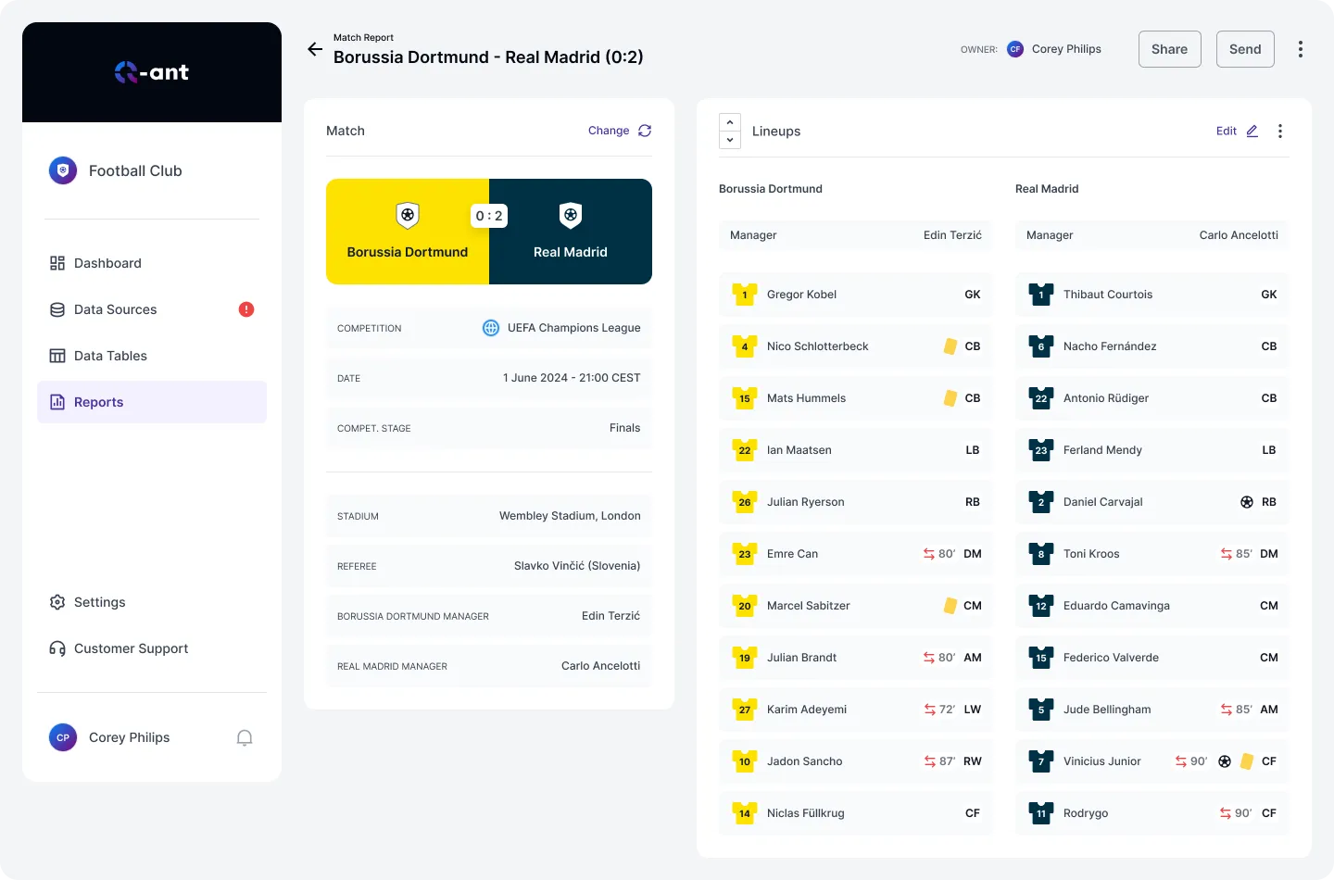Click the 0 : 2 score badge
Viewport: 1334px width, 880px height.
pos(489,216)
